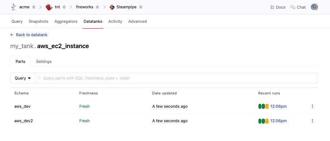This screenshot has height=141, width=330.
Task: Open three-dot menu for aws_dev row
Action: point(312,106)
